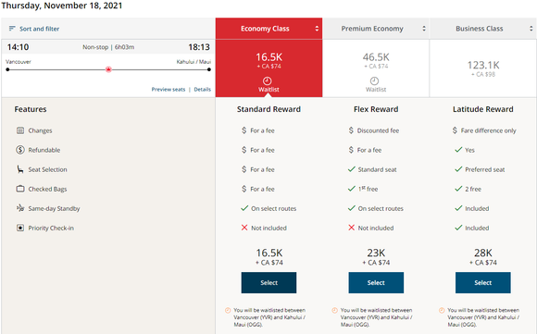This screenshot has height=334, width=537.
Task: Open the flight Details link
Action: (x=203, y=90)
